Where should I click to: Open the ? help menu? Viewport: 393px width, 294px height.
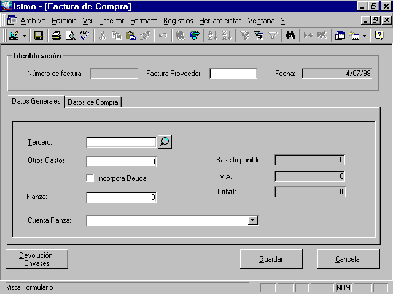click(x=282, y=20)
